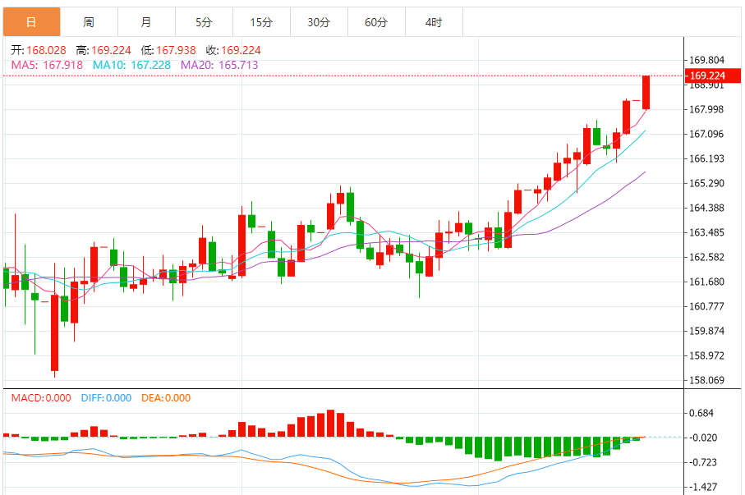Click the 收: 169.224 close value
Image resolution: width=745 pixels, height=495 pixels.
[233, 50]
